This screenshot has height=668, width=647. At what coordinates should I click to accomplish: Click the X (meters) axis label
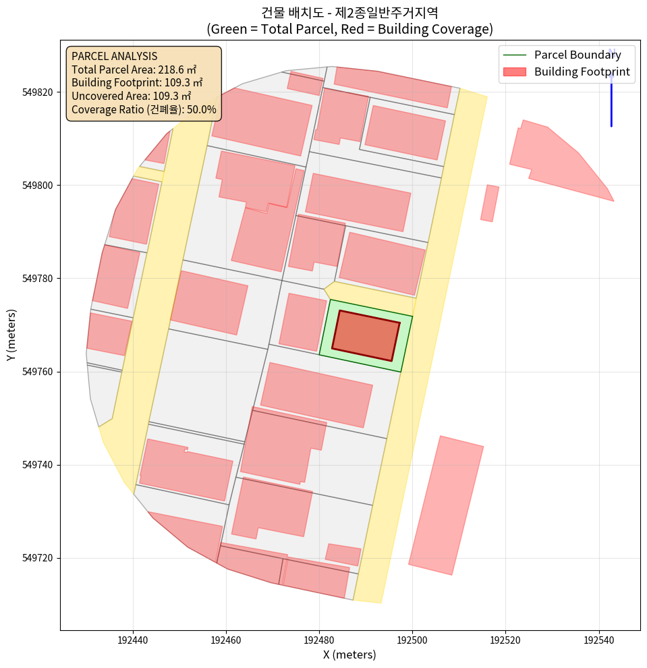[349, 655]
